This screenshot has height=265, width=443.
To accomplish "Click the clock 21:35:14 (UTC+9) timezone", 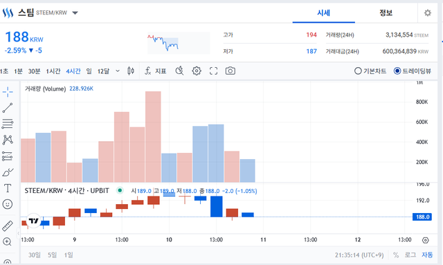I will pos(359,255).
